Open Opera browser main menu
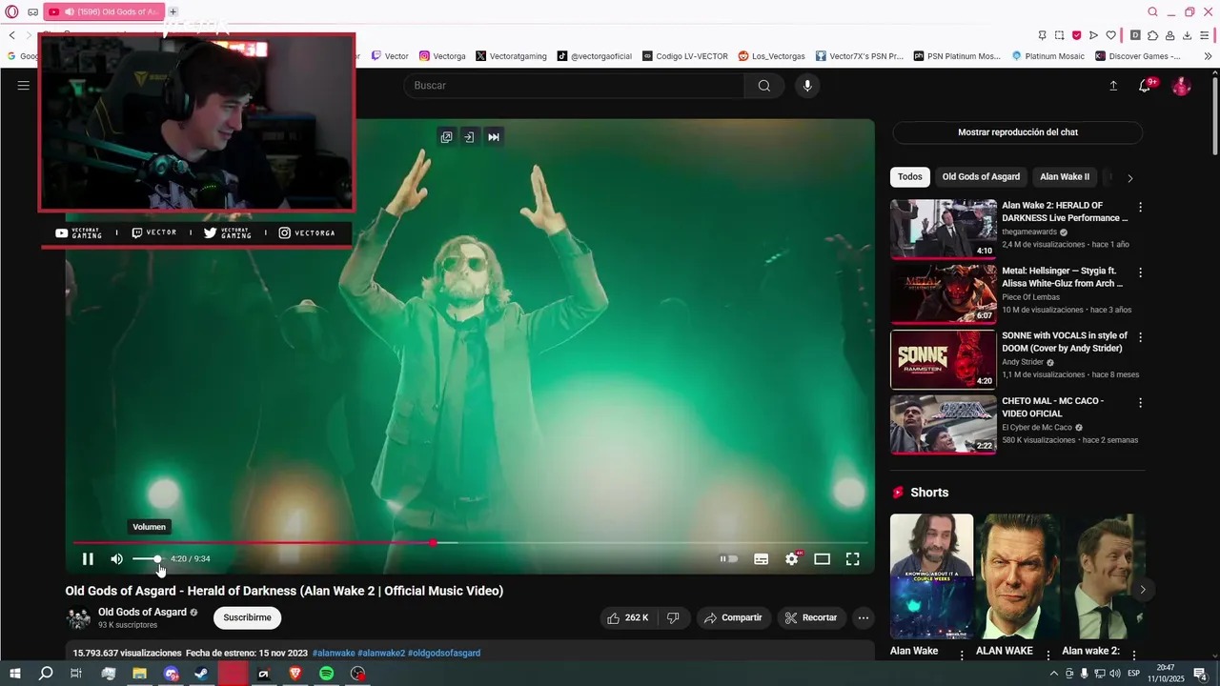 (x=11, y=12)
